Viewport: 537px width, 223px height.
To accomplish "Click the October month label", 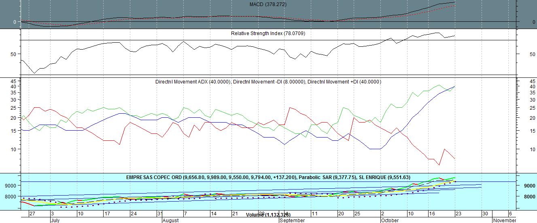I will 390,221.
